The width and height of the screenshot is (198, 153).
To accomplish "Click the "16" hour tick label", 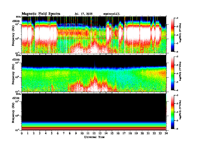I will click(x=118, y=133).
